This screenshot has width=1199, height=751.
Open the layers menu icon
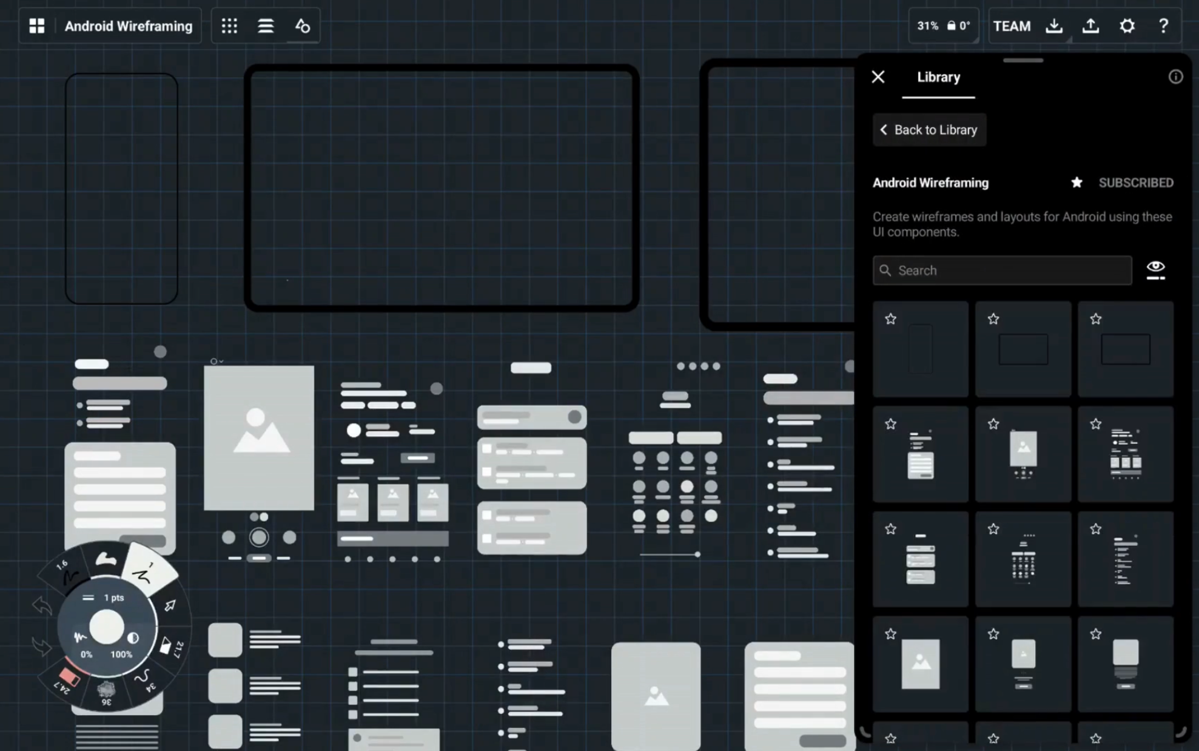(266, 25)
